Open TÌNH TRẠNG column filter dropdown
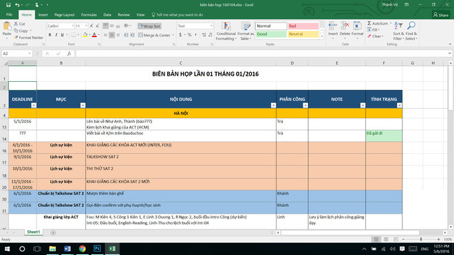Screen dimensions: 454x255 (x=399, y=105)
